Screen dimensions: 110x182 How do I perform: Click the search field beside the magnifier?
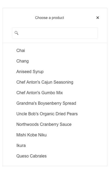pos(55,33)
